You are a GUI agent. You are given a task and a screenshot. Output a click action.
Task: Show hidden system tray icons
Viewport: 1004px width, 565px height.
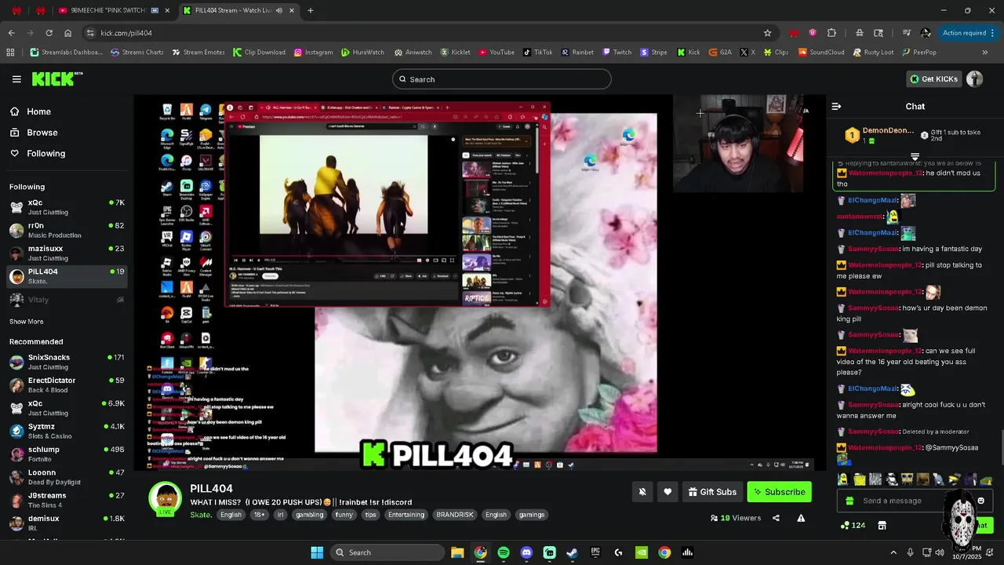[x=893, y=552]
